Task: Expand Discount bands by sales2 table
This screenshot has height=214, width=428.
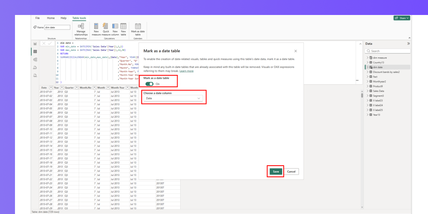Action: [367, 72]
